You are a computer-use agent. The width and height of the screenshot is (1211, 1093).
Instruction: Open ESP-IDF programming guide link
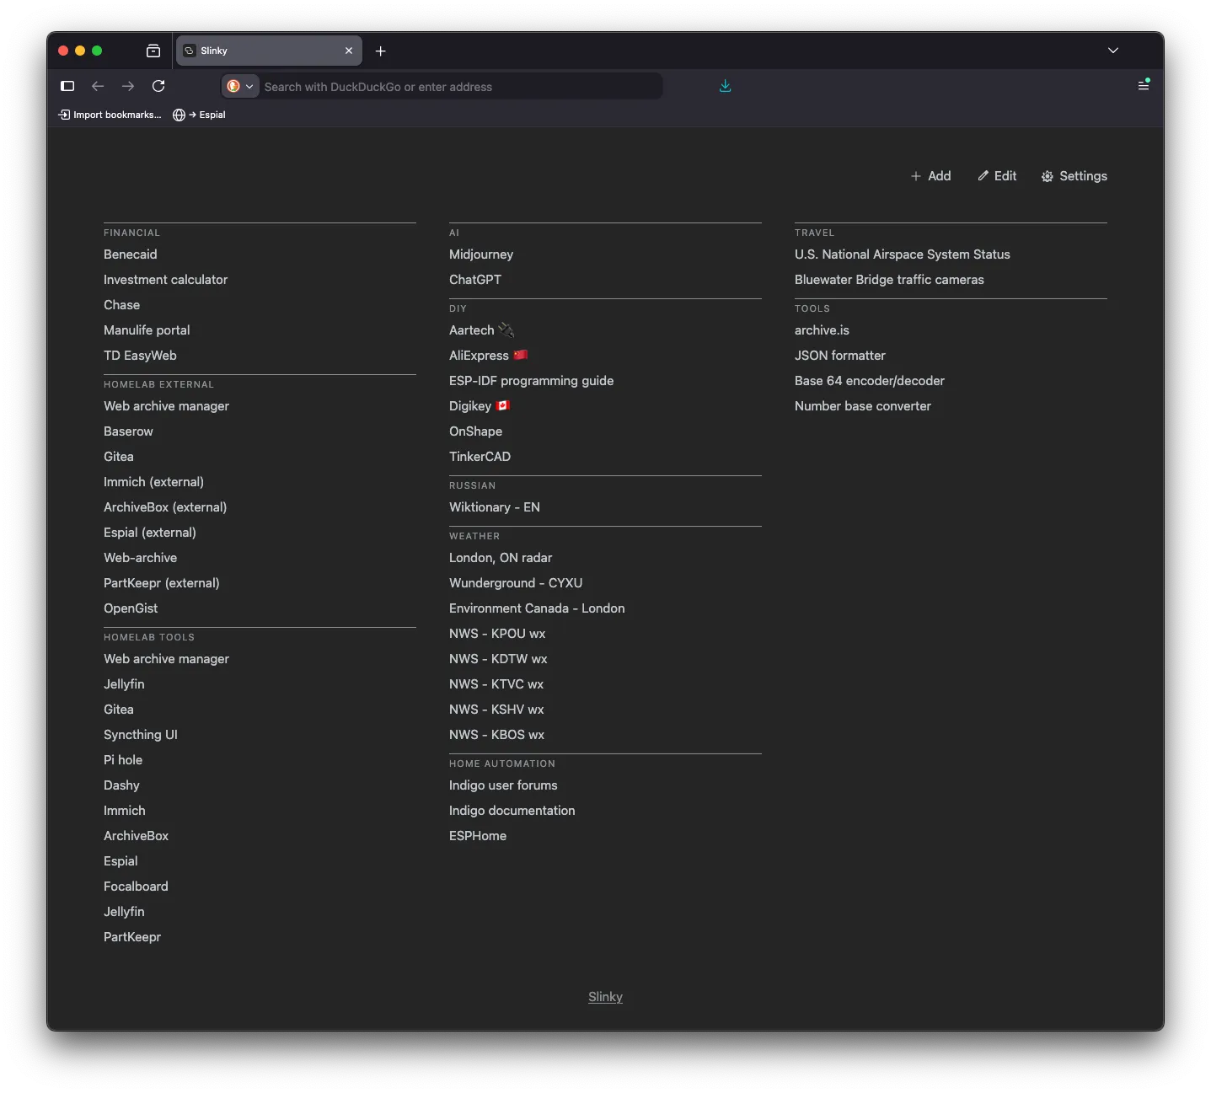531,381
